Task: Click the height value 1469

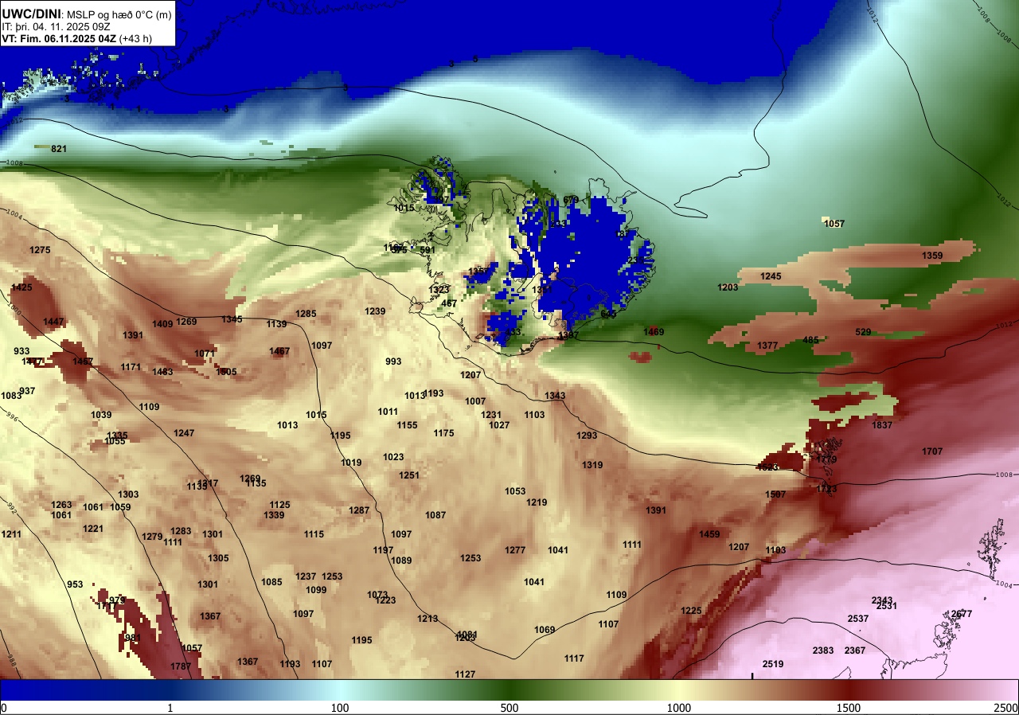Action: tap(654, 332)
